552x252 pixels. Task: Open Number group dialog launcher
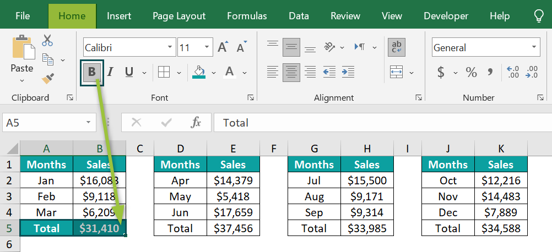[540, 98]
